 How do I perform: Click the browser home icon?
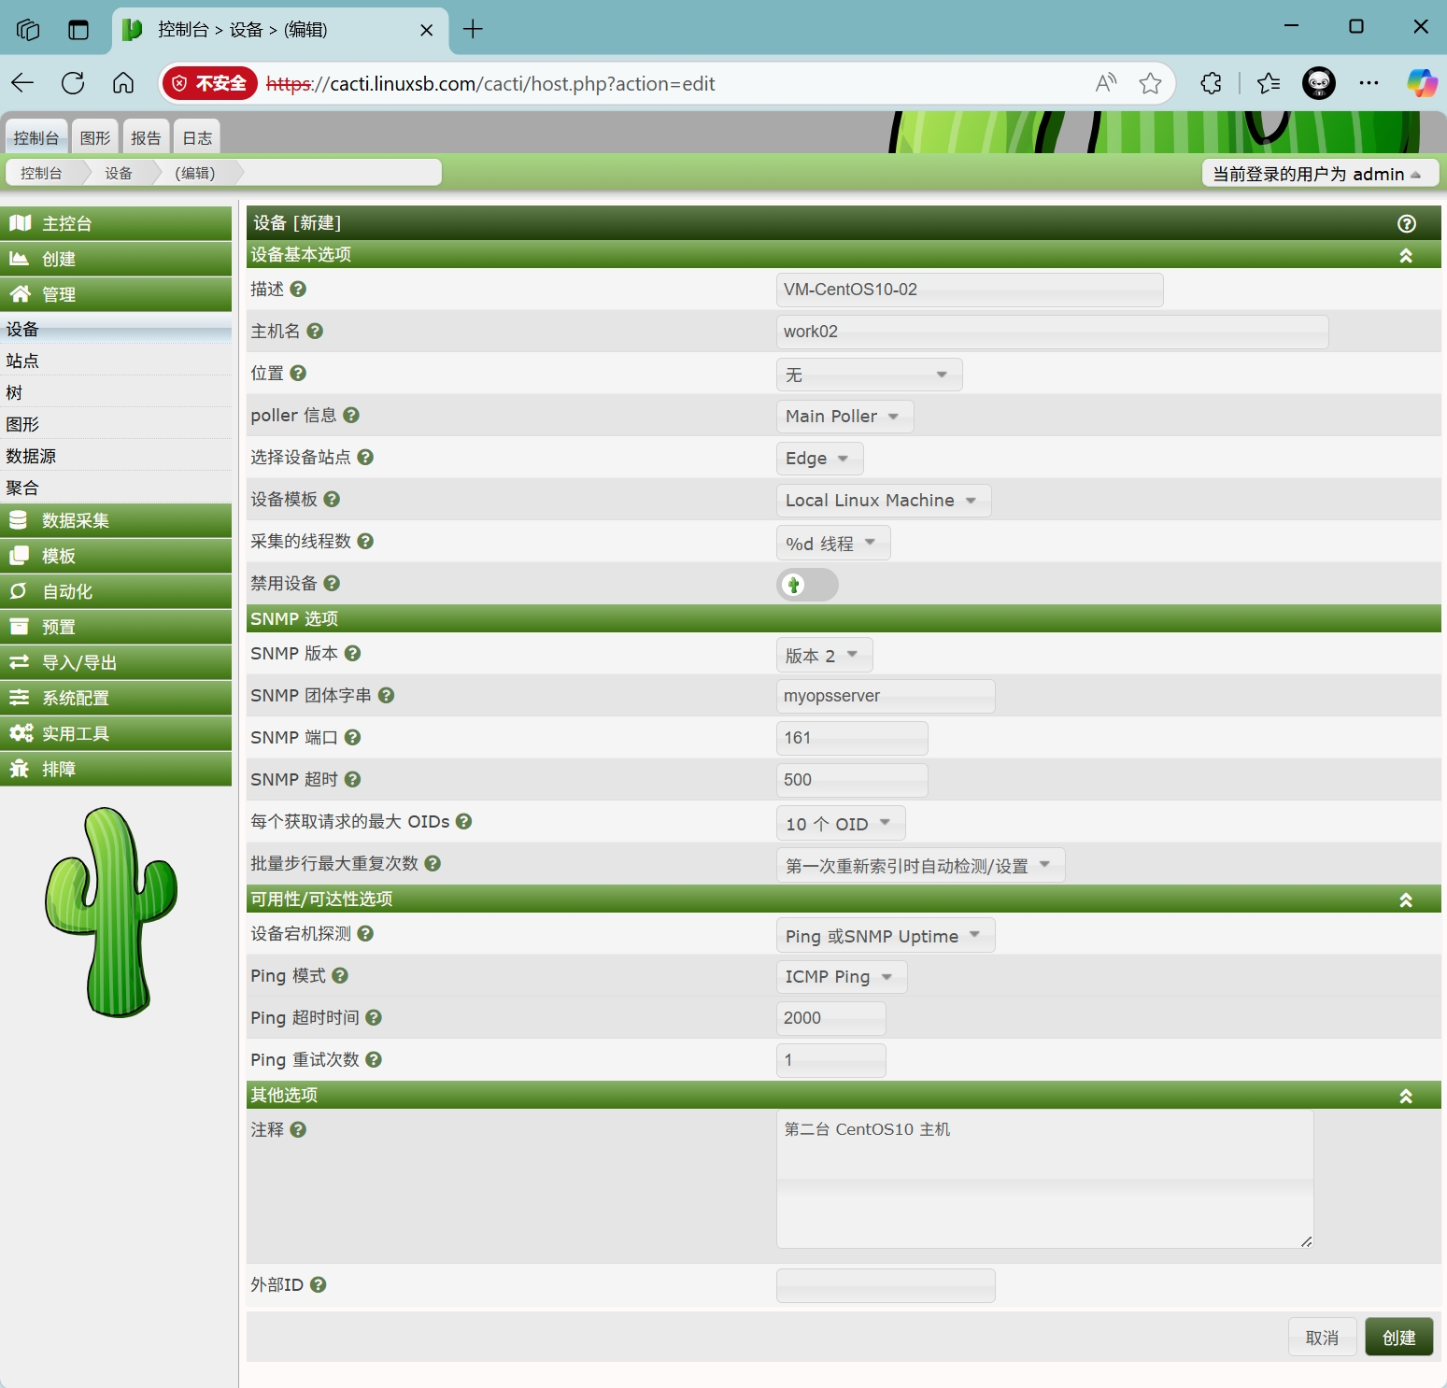(x=123, y=84)
